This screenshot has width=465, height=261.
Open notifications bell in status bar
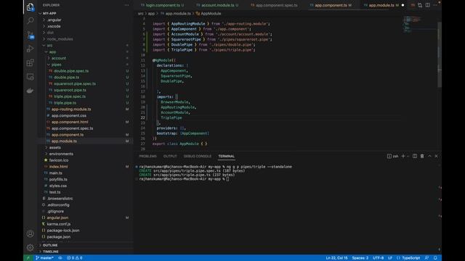(435, 258)
